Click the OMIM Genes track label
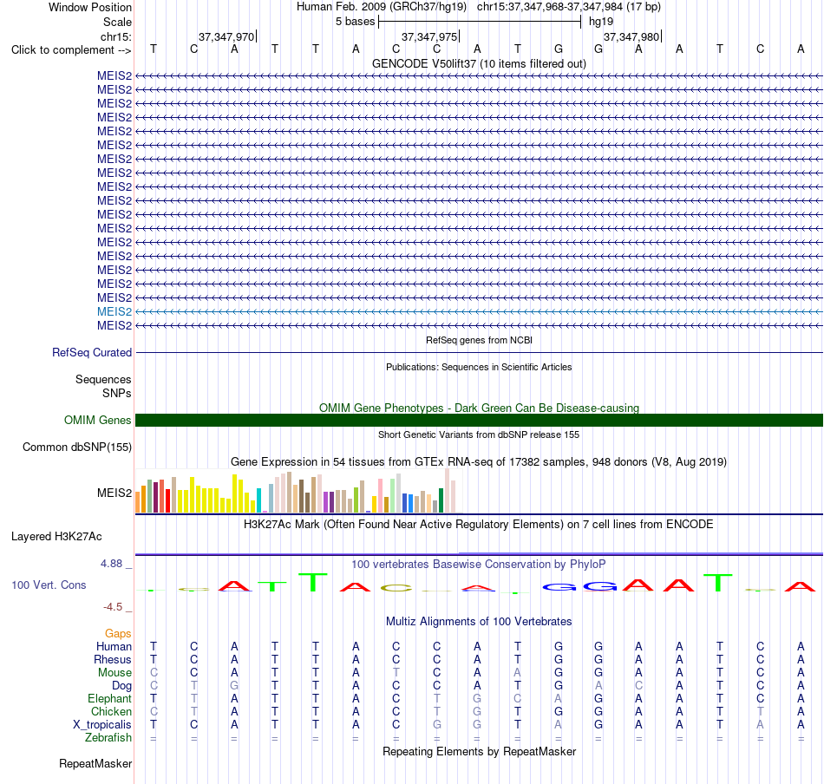Screen dimensions: 824x784 click(97, 420)
